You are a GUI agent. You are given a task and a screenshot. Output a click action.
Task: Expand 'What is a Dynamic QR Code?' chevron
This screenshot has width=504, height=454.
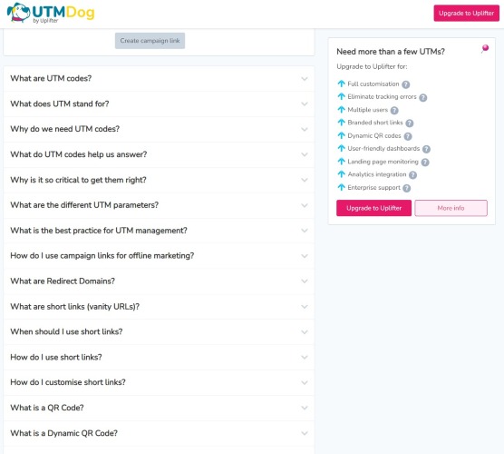coord(305,433)
